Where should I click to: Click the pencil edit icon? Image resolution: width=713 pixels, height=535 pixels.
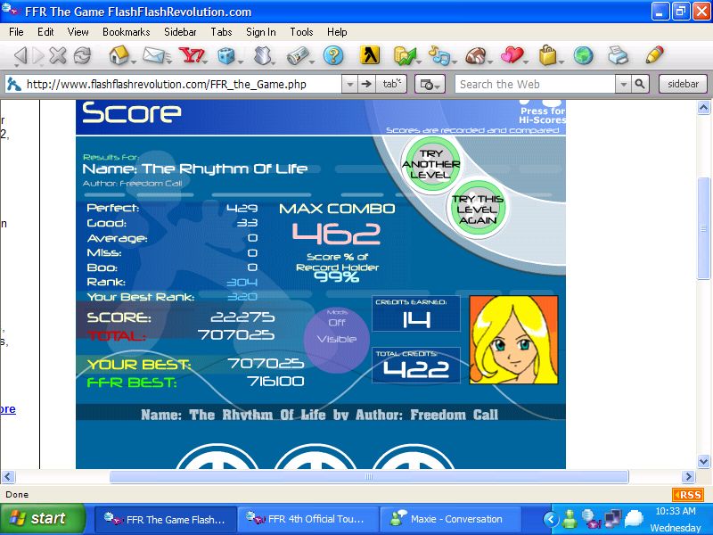(654, 55)
